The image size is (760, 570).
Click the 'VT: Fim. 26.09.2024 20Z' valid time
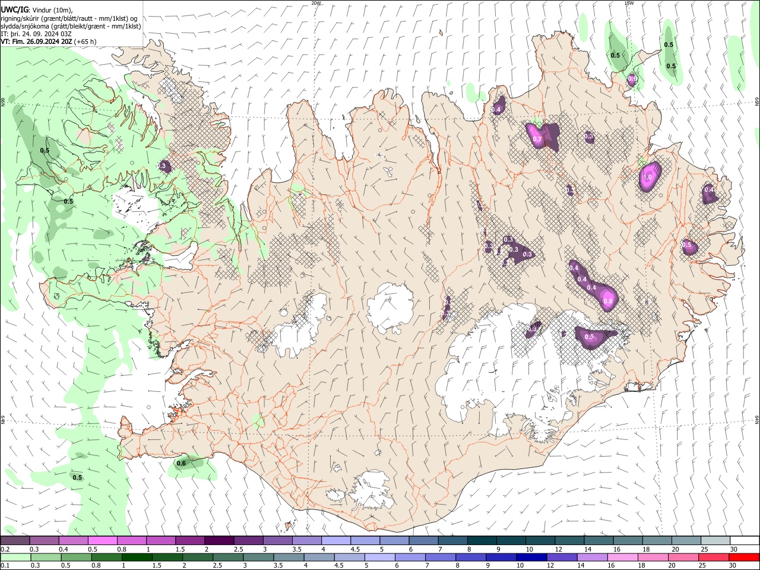(x=37, y=42)
